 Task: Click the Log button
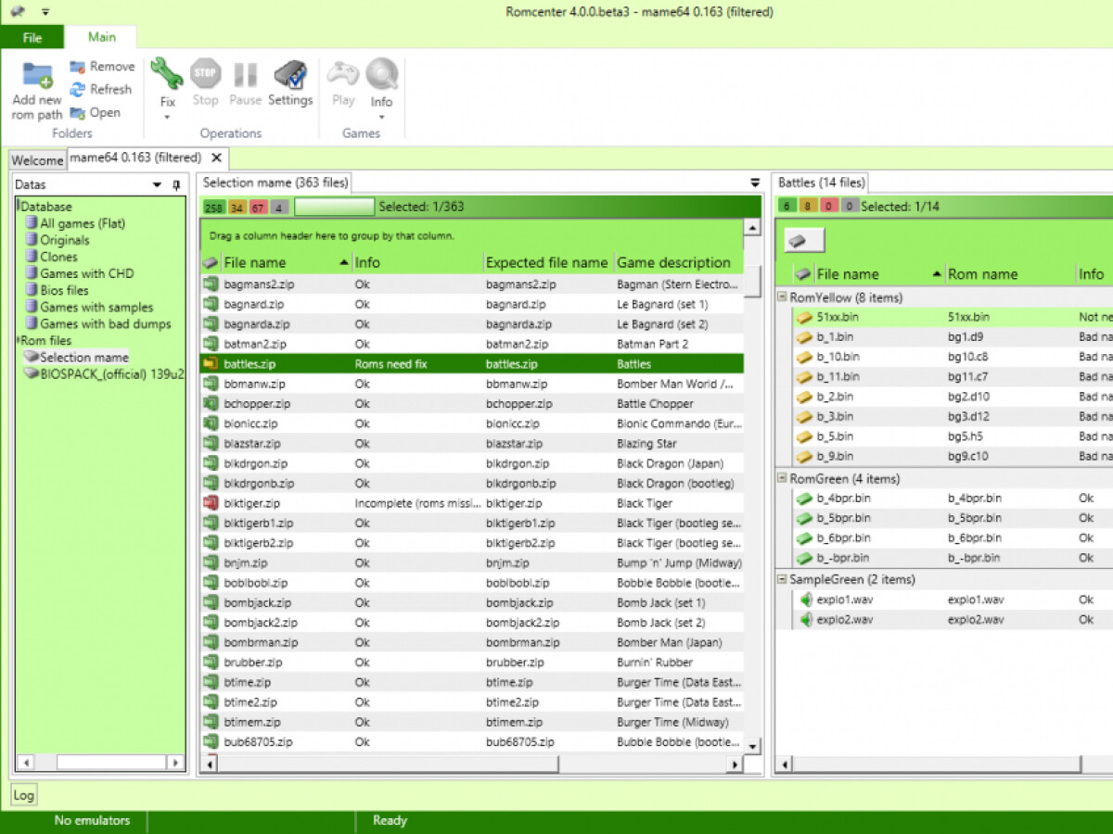tap(23, 795)
